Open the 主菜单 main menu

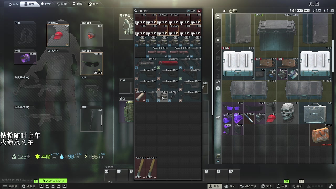pos(10,186)
